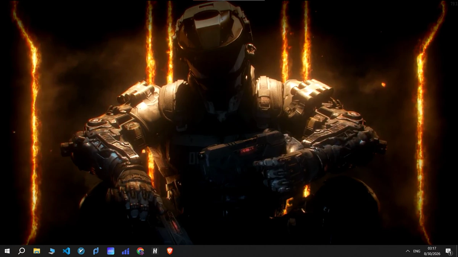Launch File Explorer from taskbar
Viewport: 458px width, 257px height.
coord(37,251)
